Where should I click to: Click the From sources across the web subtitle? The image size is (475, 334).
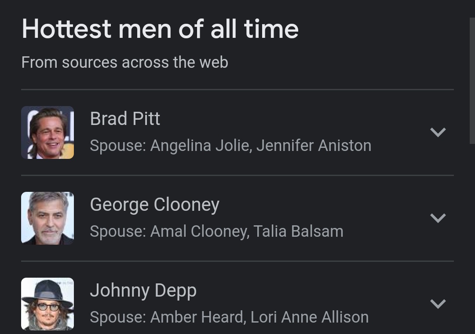(x=125, y=62)
